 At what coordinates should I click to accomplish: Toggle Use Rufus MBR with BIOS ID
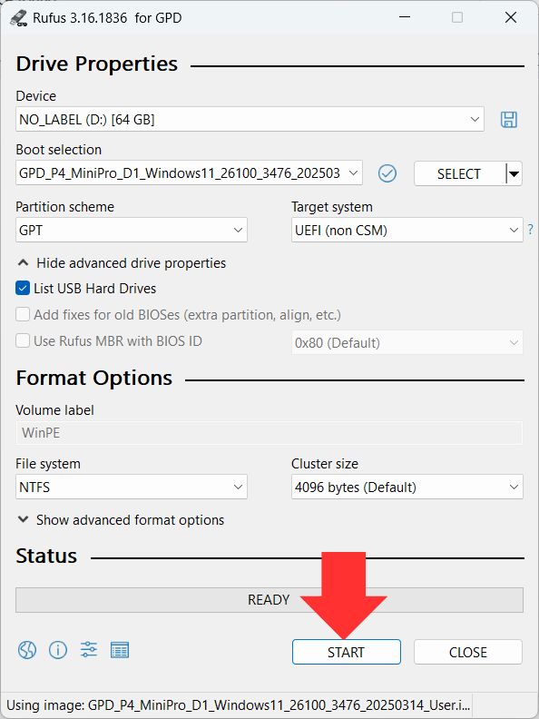pos(23,340)
